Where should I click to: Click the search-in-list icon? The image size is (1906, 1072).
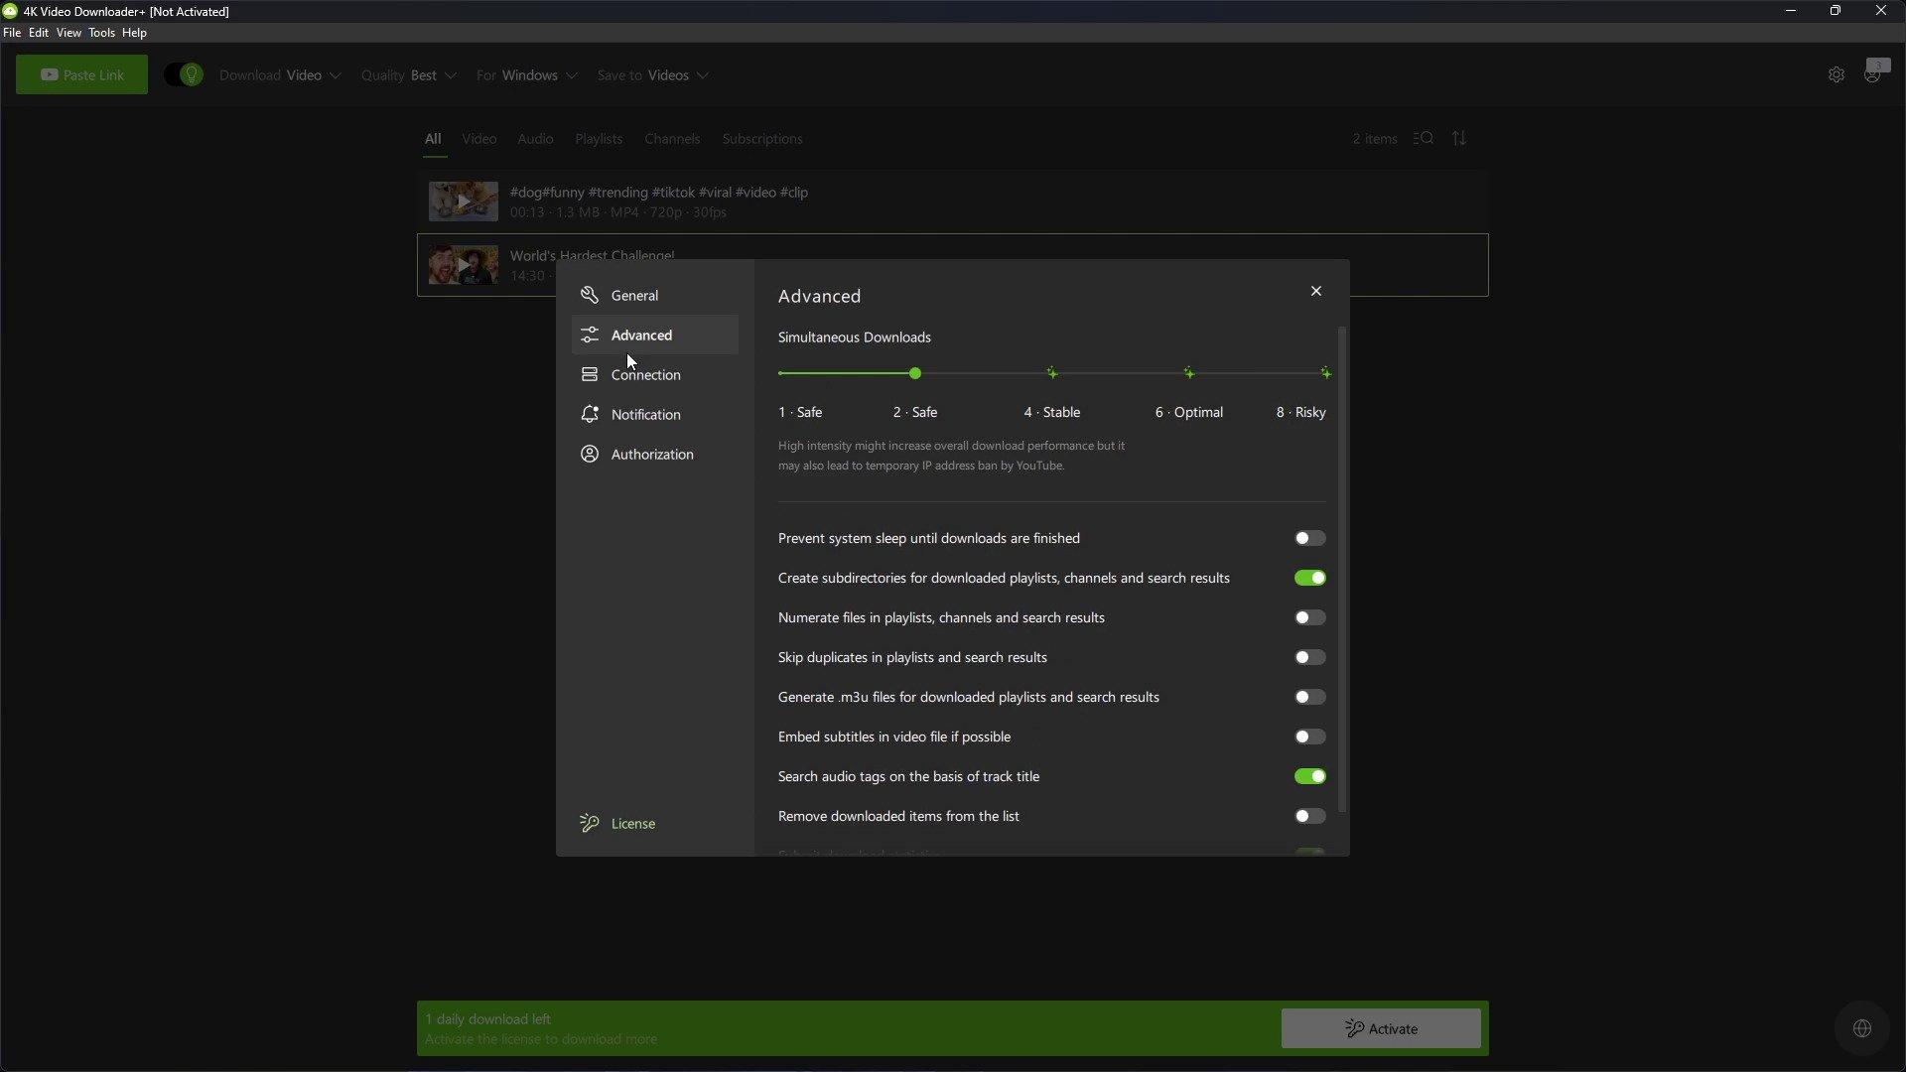pyautogui.click(x=1424, y=138)
